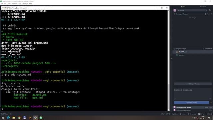Click the terminal vertical scrollbar thumb
This screenshot has width=213, height=120.
tap(168, 96)
